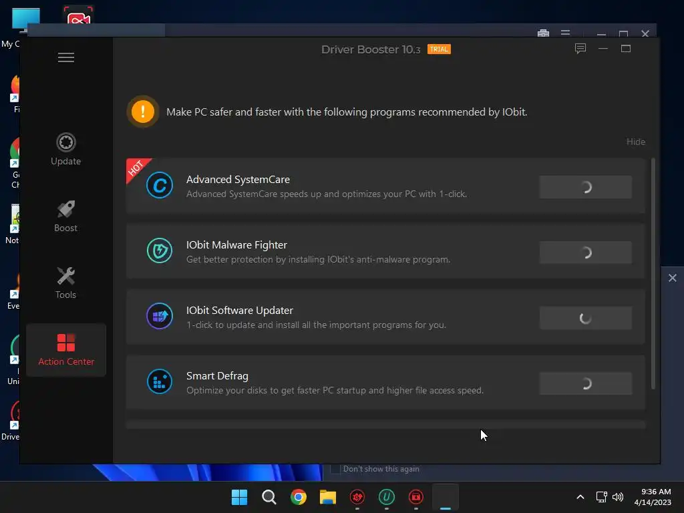Click the orange TRIAL badge
The image size is (684, 513).
pyautogui.click(x=439, y=49)
